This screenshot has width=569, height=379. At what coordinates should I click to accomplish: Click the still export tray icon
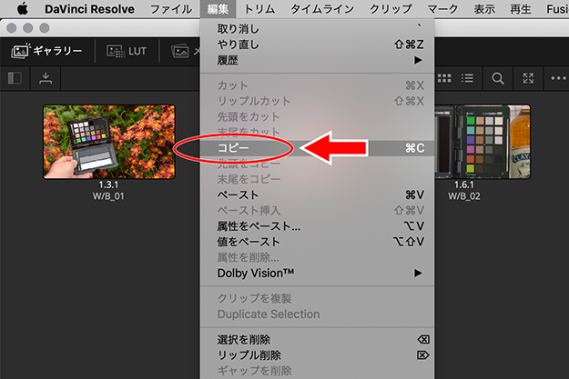click(x=46, y=78)
